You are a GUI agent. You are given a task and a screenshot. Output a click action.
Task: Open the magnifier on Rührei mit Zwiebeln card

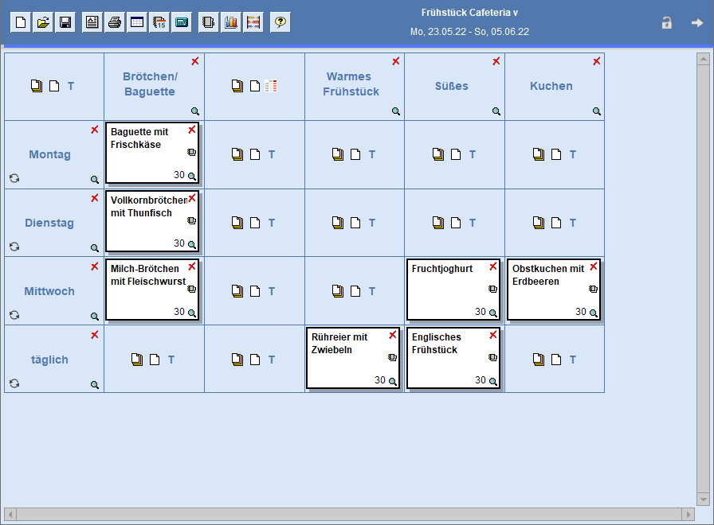[x=393, y=381]
